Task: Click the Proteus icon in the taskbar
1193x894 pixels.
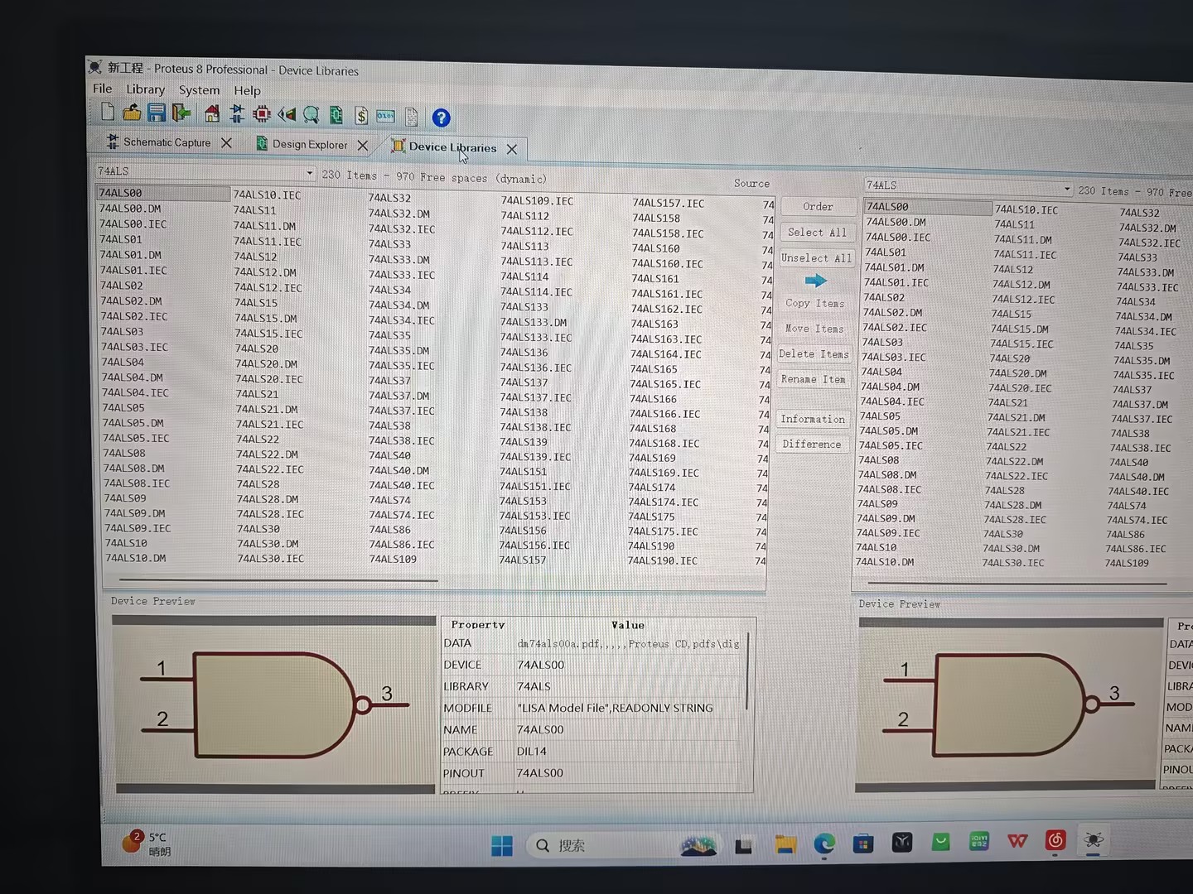Action: tap(1094, 839)
